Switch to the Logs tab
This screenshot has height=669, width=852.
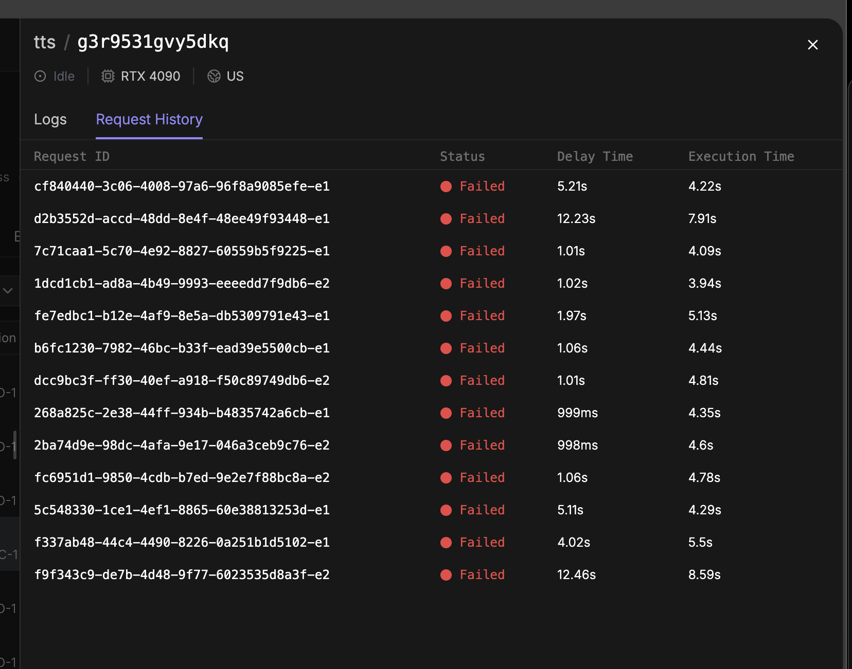click(50, 119)
